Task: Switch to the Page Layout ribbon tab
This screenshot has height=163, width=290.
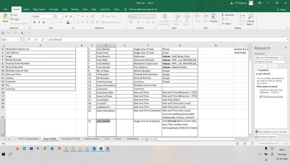Action: pyautogui.click(x=39, y=9)
